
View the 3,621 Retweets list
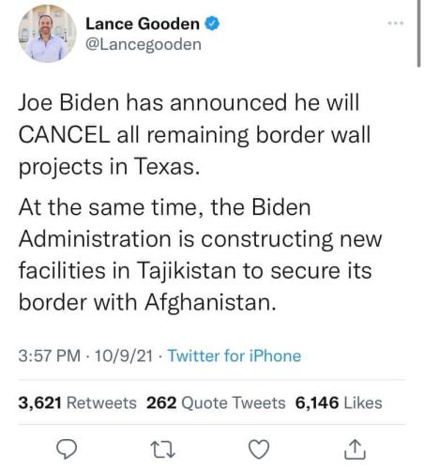(78, 402)
